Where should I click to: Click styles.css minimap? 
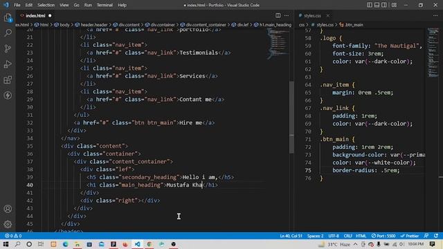click(x=433, y=53)
